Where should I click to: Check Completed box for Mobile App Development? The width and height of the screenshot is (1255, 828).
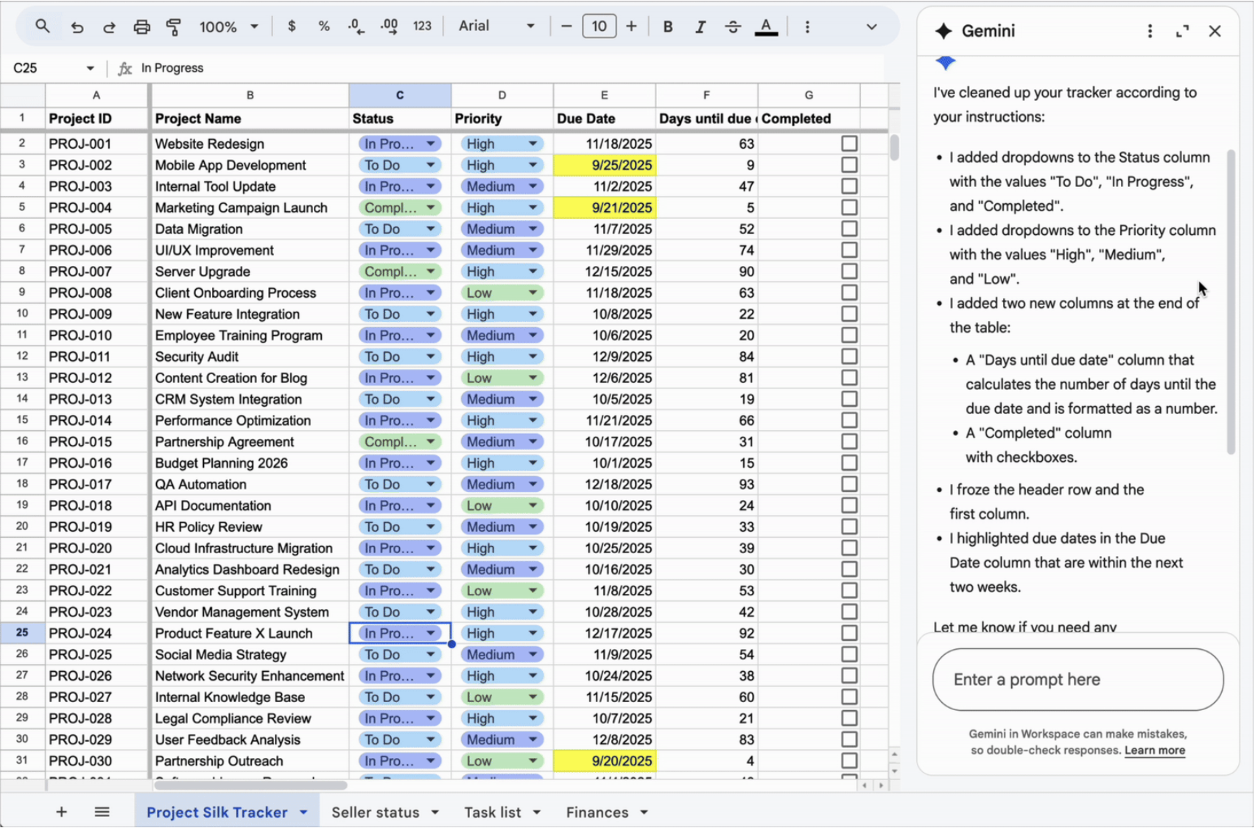(x=849, y=165)
